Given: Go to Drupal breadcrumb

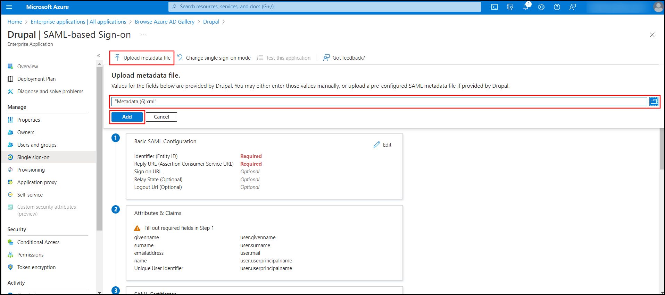Looking at the screenshot, I should click(211, 22).
